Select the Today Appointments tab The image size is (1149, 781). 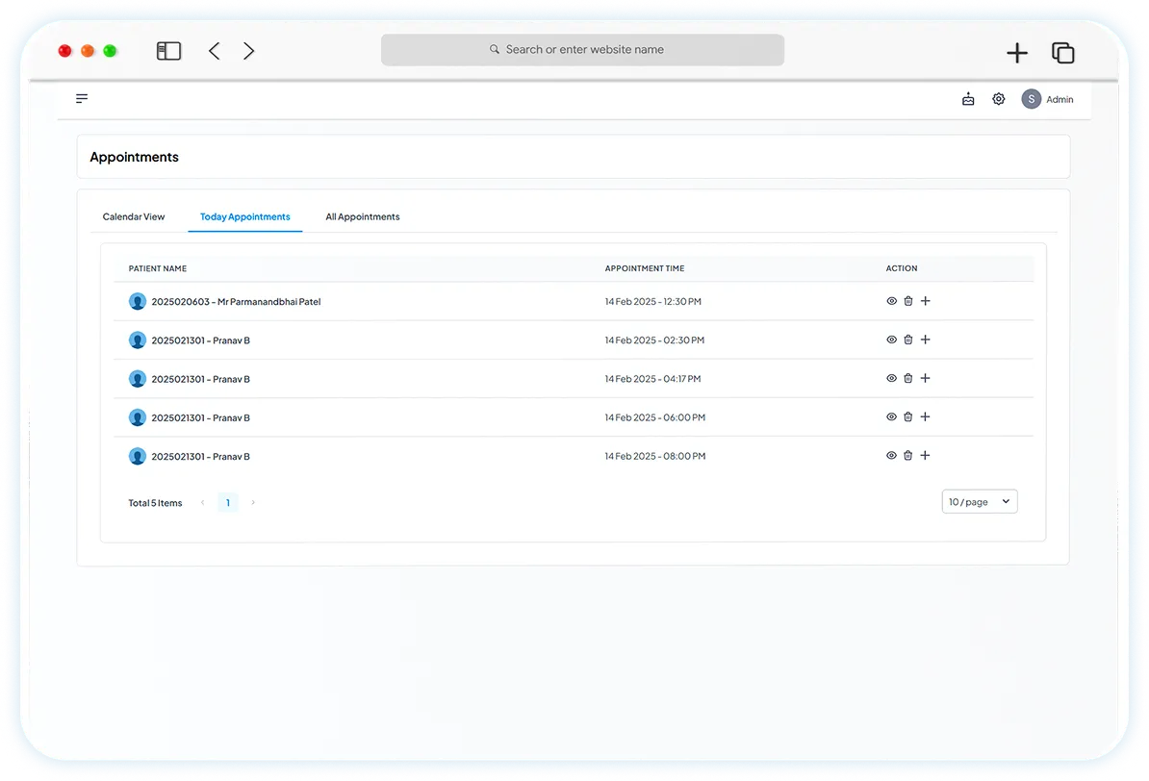click(x=244, y=216)
